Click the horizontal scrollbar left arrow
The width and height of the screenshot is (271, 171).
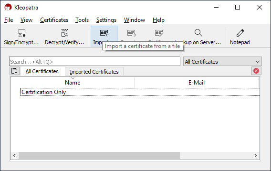click(x=14, y=155)
